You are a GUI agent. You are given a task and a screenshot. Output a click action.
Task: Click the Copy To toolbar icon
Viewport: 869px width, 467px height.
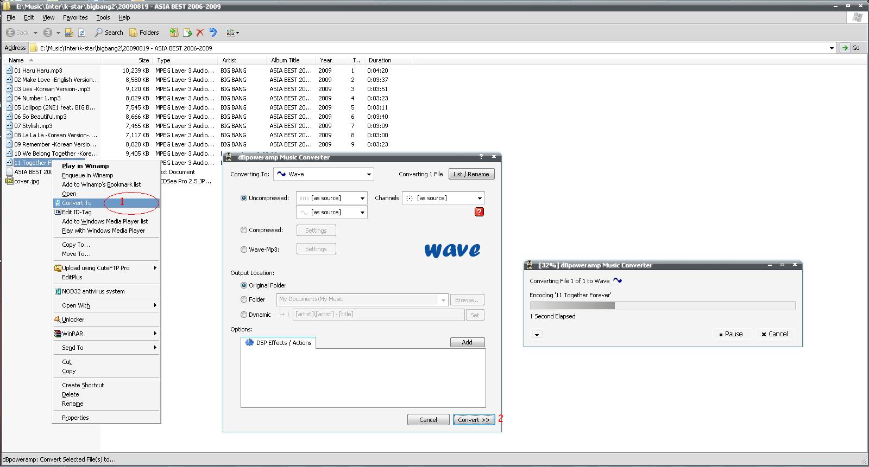187,33
